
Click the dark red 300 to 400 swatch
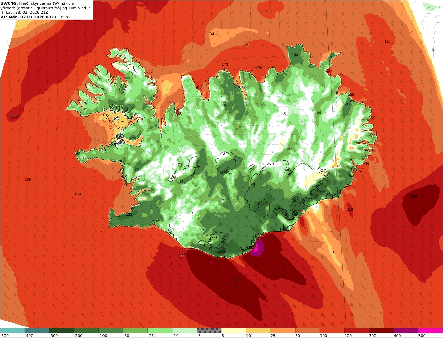click(x=381, y=330)
